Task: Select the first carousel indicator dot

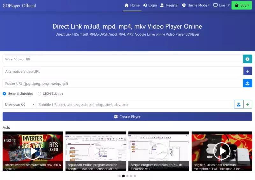Action: point(120,176)
